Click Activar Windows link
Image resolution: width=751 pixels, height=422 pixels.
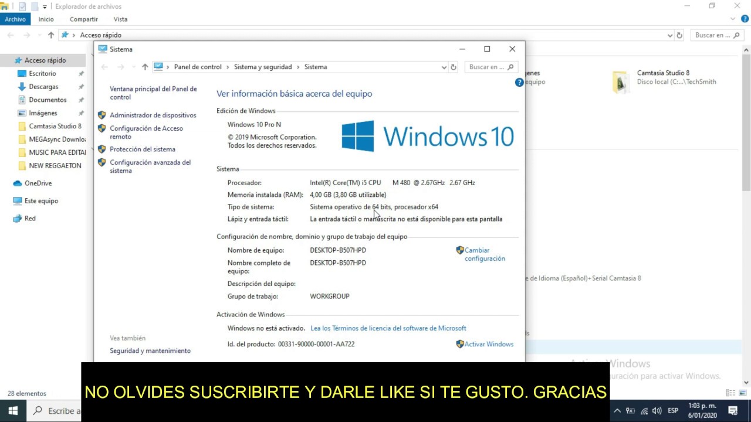tap(489, 344)
